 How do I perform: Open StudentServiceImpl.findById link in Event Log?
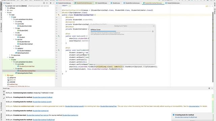(43, 97)
